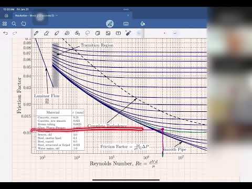Image resolution: width=252 pixels, height=189 pixels.
Task: Tap the clock time in the status bar
Action: pyautogui.click(x=8, y=9)
